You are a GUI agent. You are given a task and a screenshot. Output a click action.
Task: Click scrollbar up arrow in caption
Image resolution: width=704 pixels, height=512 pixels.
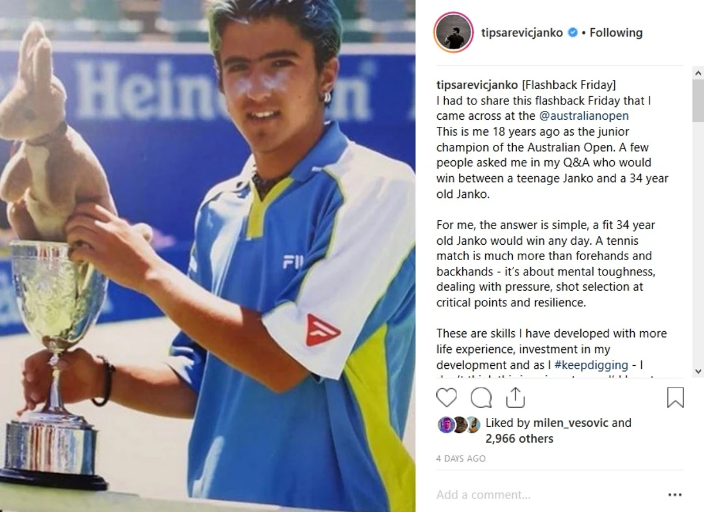point(698,73)
